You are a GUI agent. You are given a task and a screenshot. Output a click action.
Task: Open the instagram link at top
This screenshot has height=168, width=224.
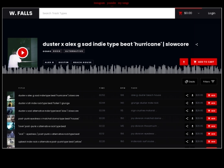99,3
